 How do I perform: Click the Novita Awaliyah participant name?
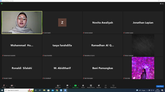(x=103, y=23)
